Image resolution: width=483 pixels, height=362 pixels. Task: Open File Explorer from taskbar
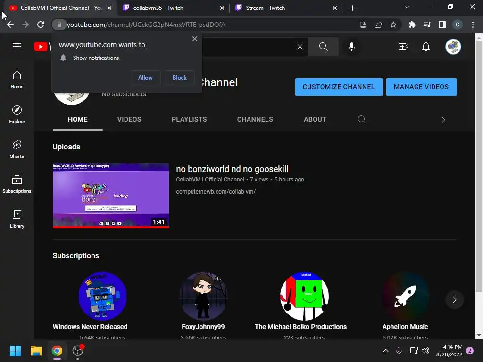tap(36, 351)
